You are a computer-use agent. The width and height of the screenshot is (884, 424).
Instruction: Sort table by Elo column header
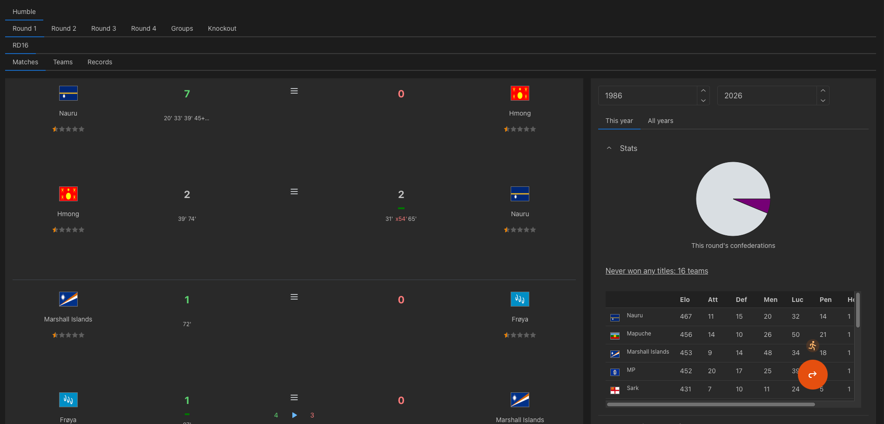685,300
